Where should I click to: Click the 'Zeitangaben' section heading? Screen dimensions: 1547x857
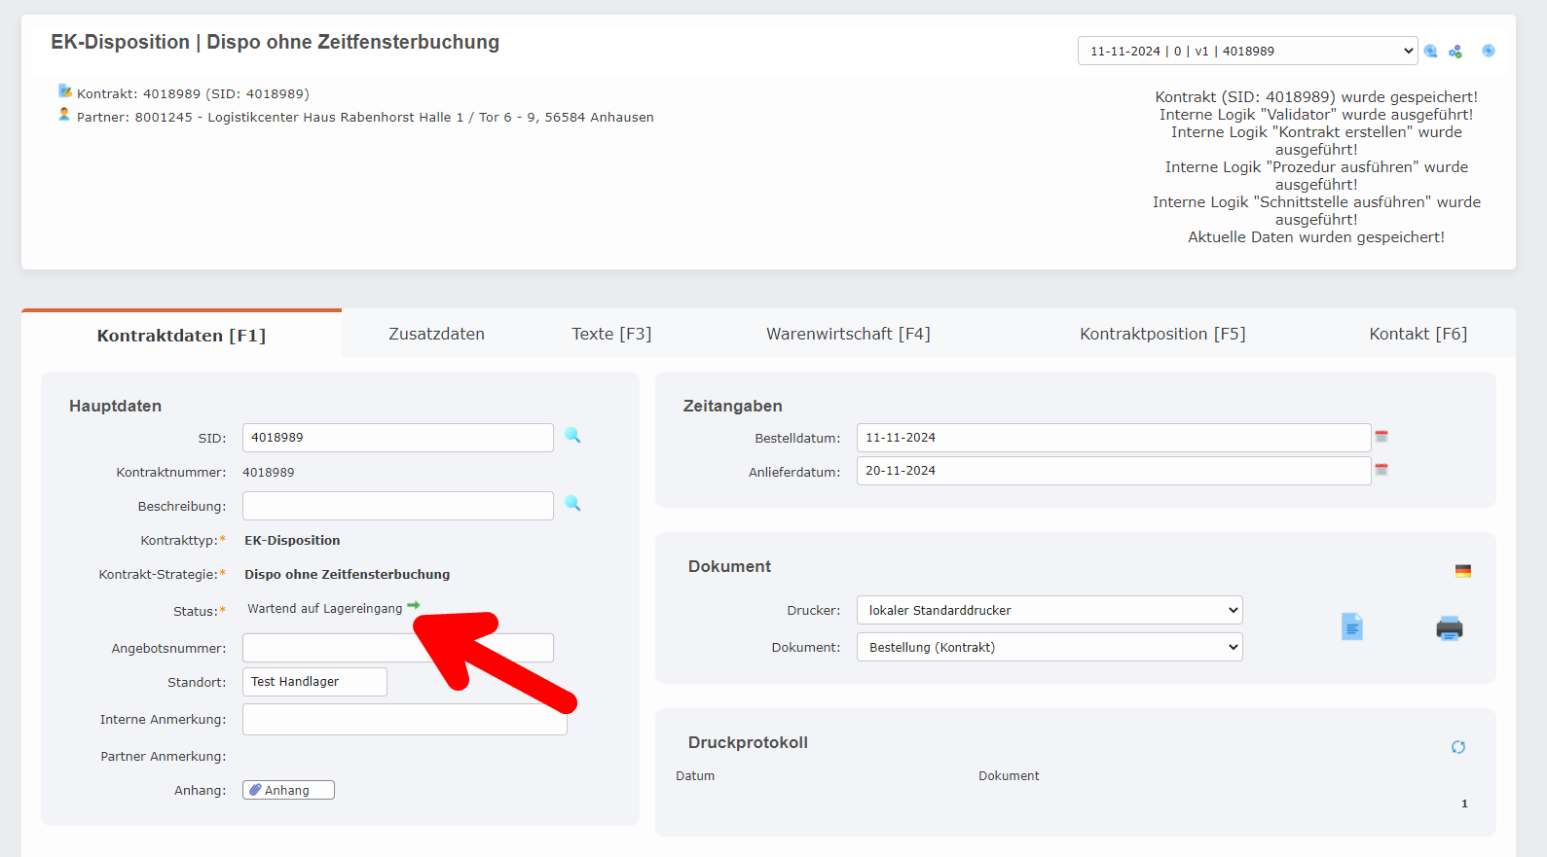click(732, 406)
